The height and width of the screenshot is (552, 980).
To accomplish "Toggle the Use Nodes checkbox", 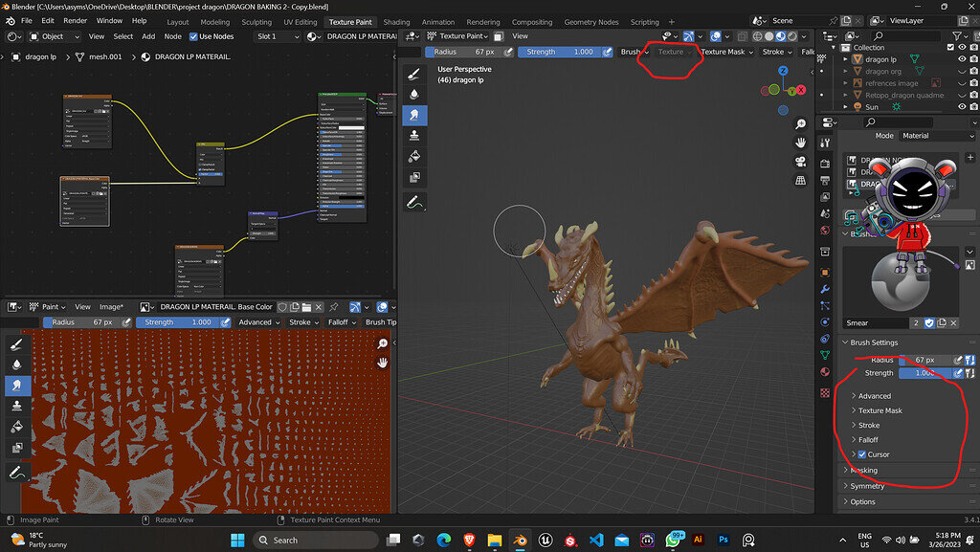I will [x=193, y=36].
